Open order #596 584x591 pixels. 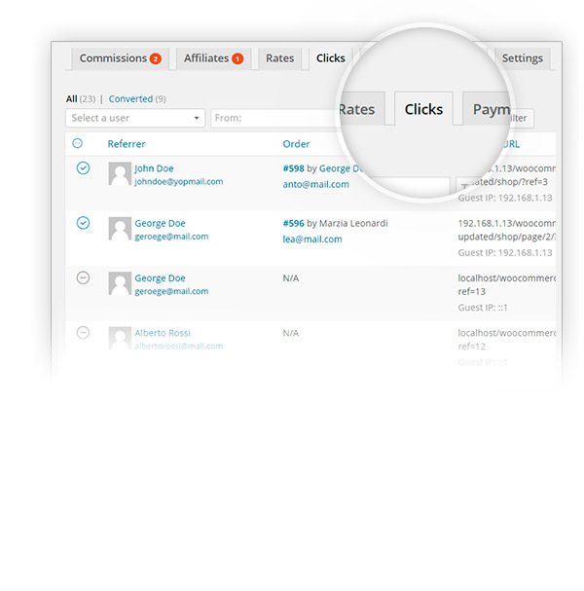tap(294, 223)
